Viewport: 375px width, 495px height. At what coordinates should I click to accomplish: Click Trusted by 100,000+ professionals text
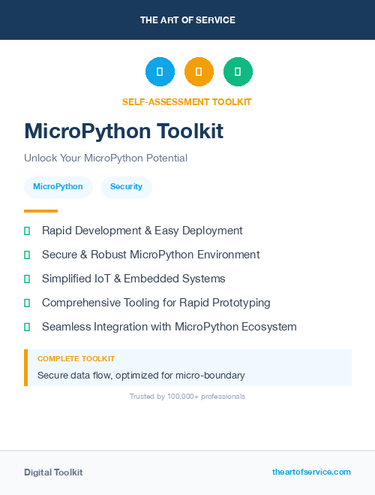[x=187, y=397]
